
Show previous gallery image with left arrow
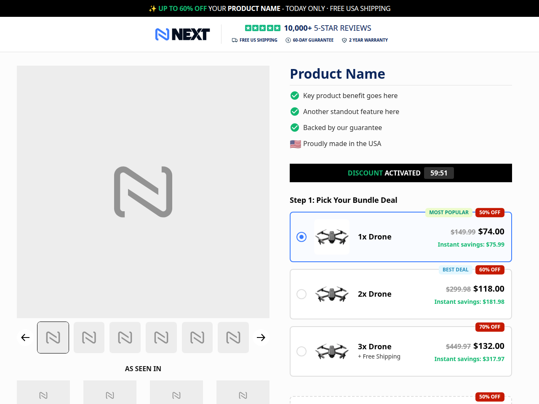(x=25, y=338)
